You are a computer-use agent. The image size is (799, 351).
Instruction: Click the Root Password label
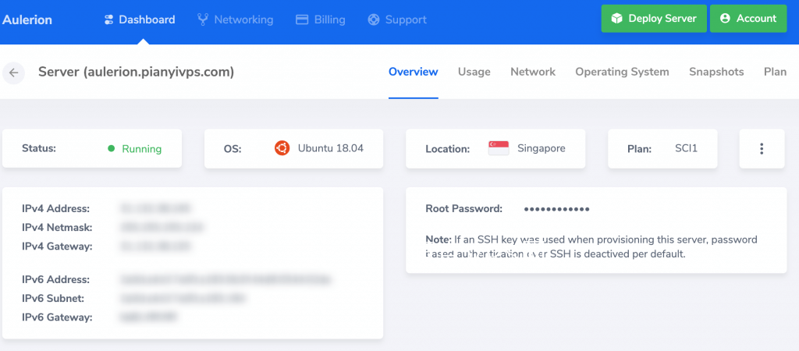coord(464,208)
